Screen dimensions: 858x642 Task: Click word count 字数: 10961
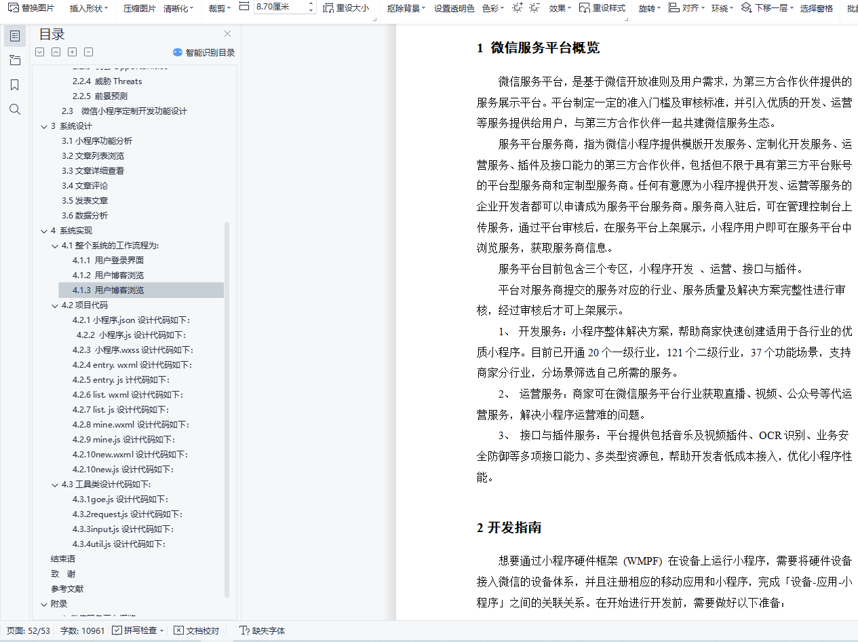click(x=82, y=631)
